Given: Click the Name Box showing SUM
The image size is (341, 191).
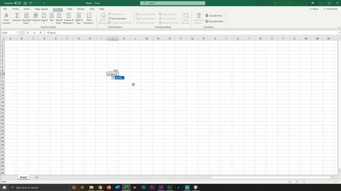Looking at the screenshot, I should [x=10, y=33].
